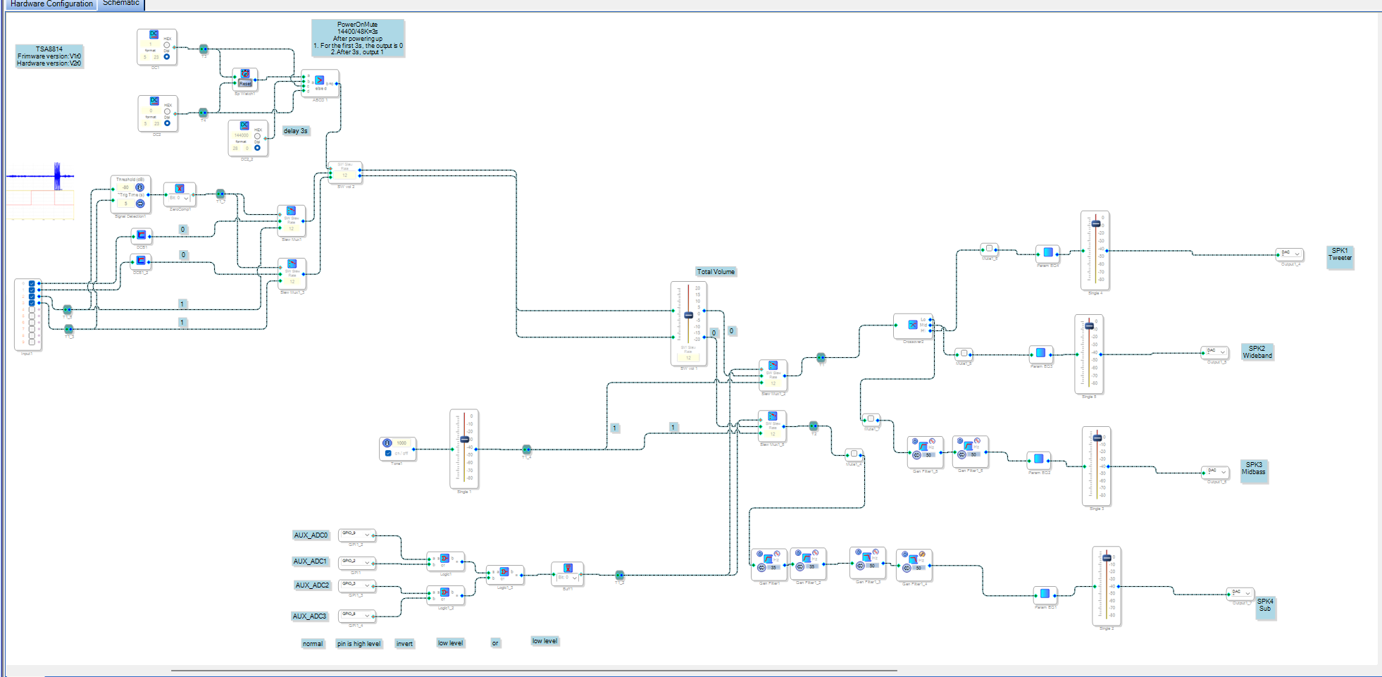Toggle the Mute1_5 checkbox for tweeter path
The width and height of the screenshot is (1382, 677).
(989, 249)
